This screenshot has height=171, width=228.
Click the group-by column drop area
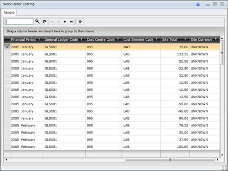pyautogui.click(x=114, y=31)
